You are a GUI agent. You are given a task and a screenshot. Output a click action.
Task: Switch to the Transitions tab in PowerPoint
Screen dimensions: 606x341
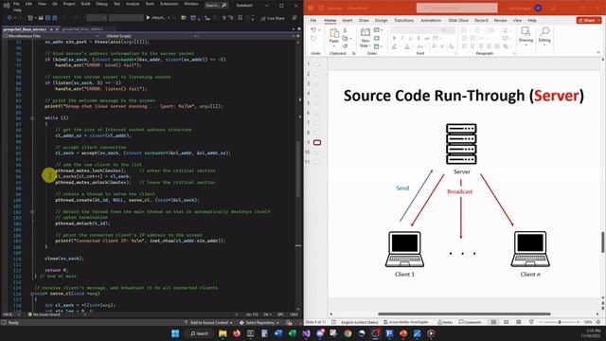(403, 20)
